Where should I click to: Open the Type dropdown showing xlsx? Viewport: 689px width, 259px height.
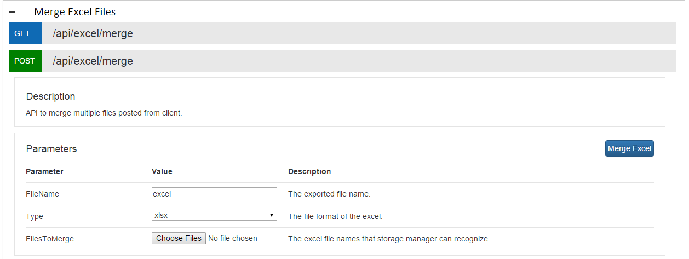pyautogui.click(x=214, y=215)
